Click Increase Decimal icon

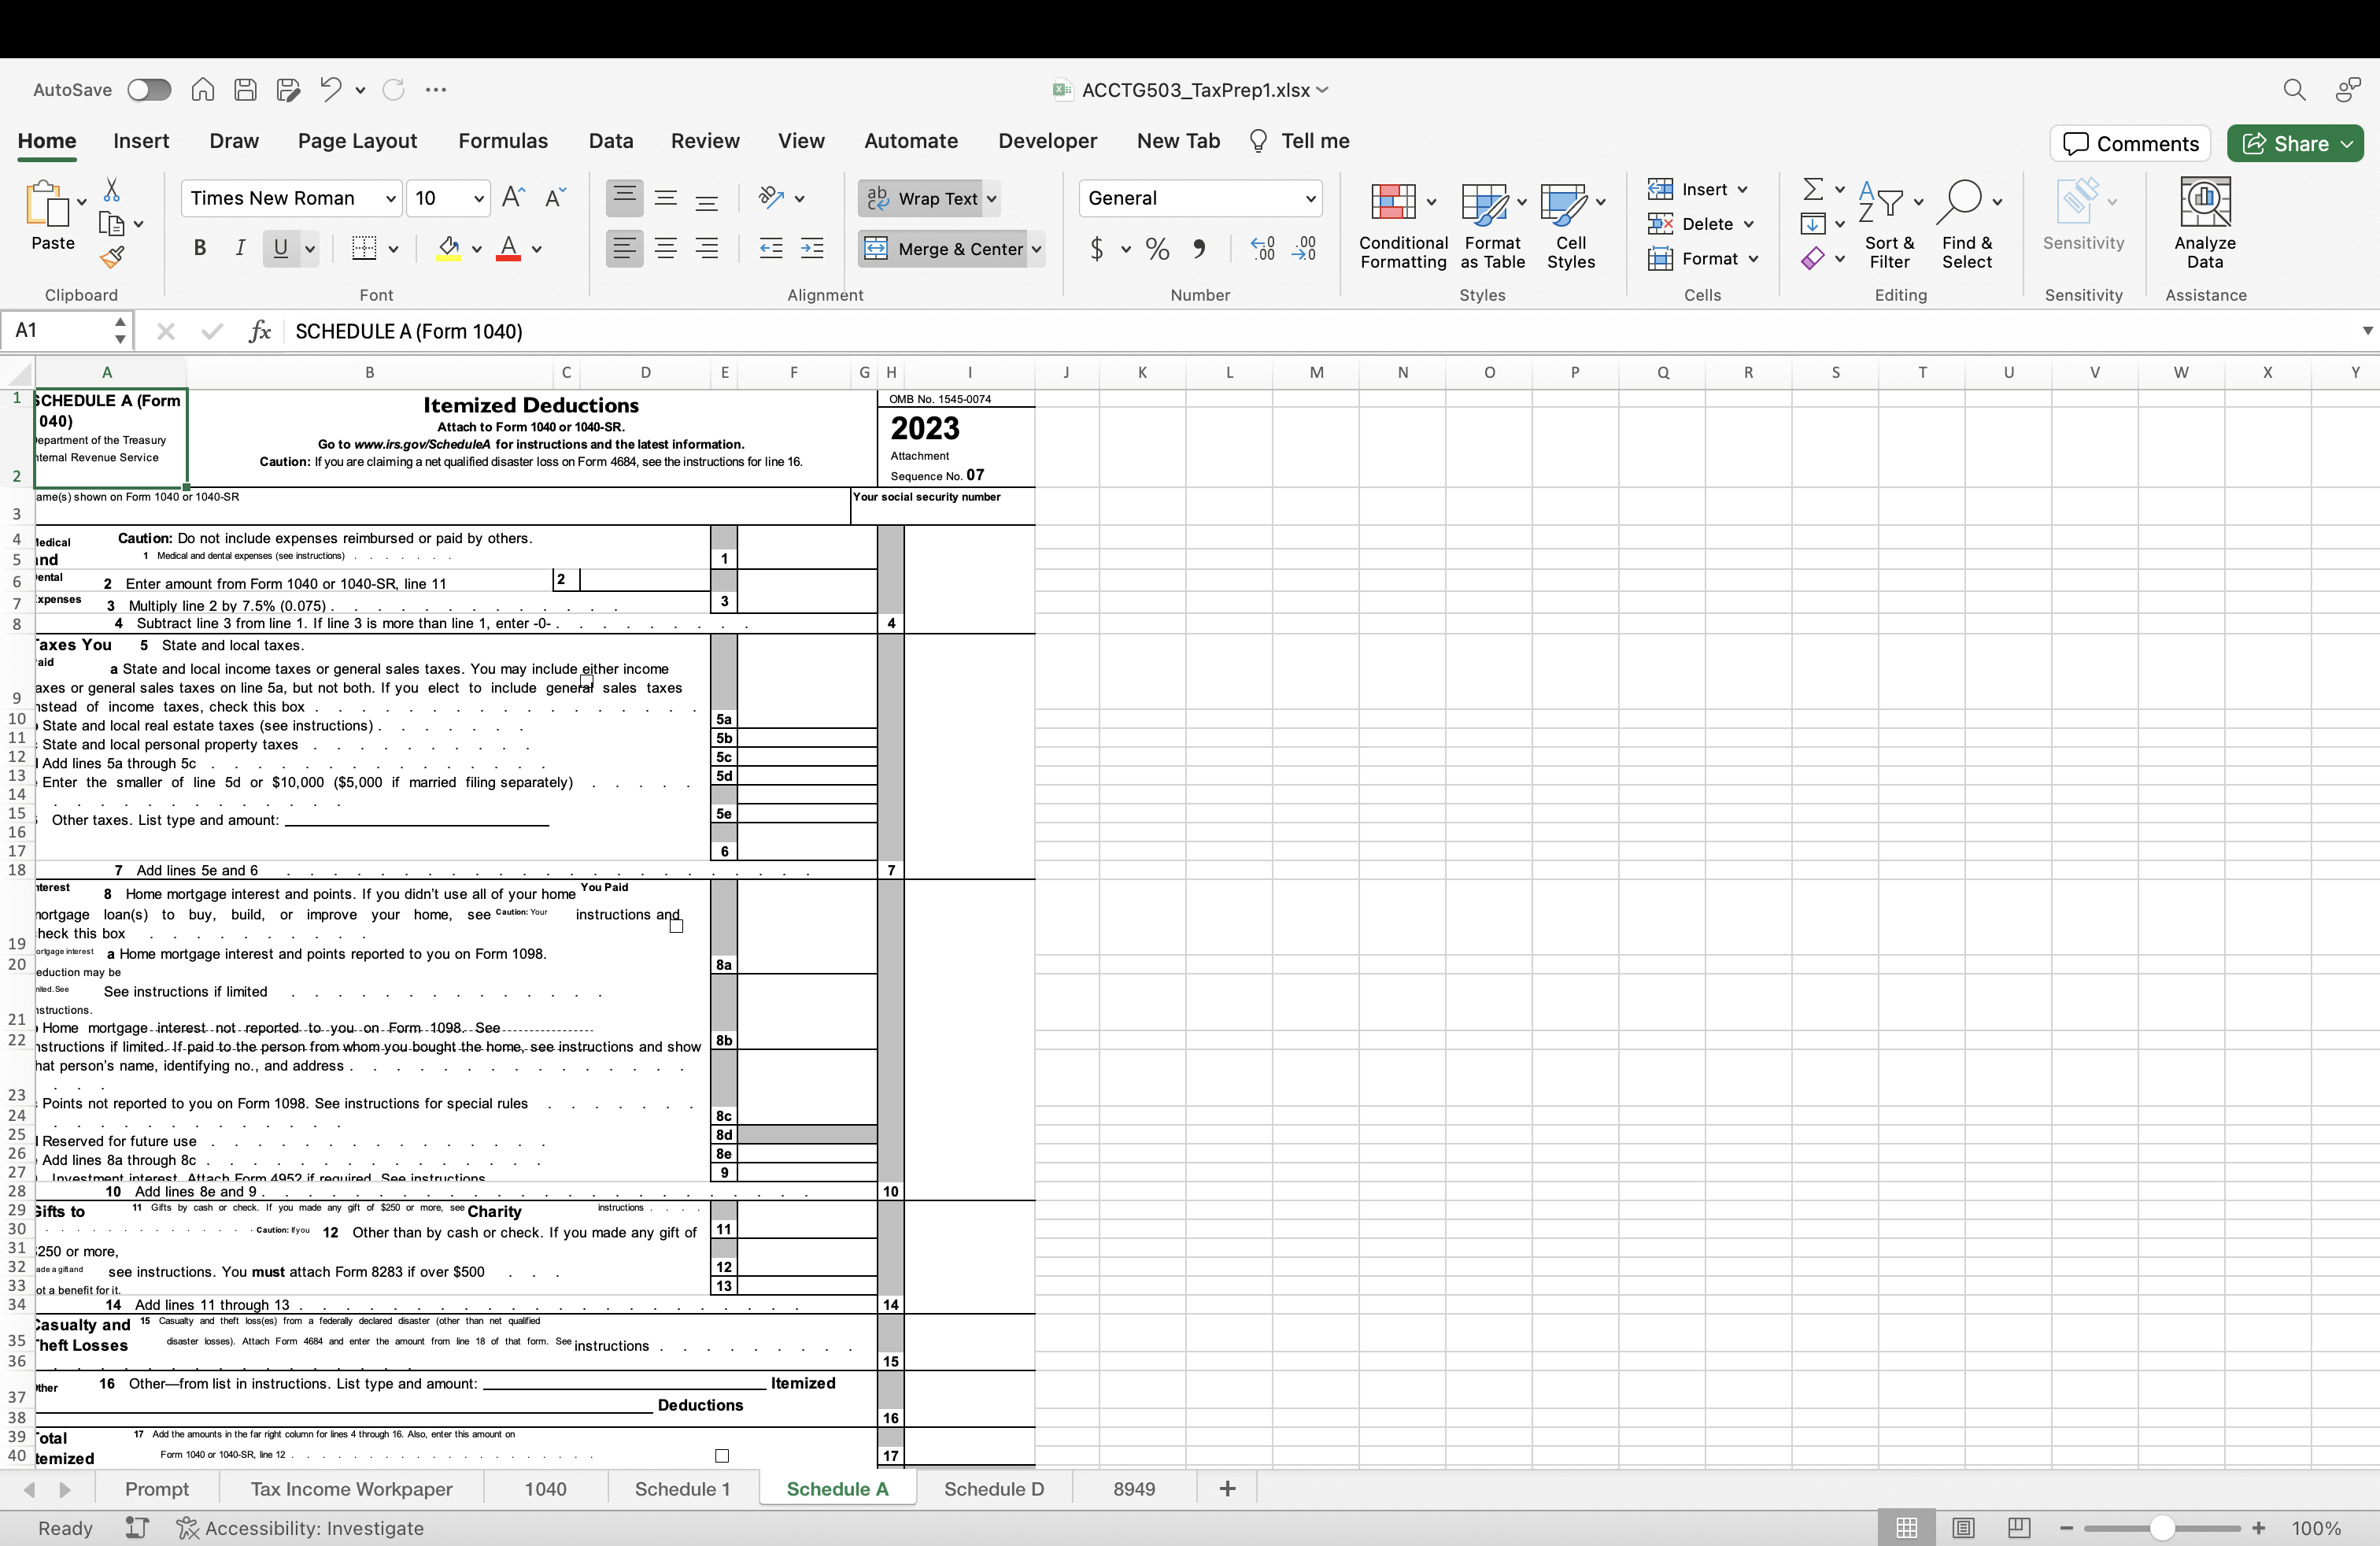tap(1262, 248)
